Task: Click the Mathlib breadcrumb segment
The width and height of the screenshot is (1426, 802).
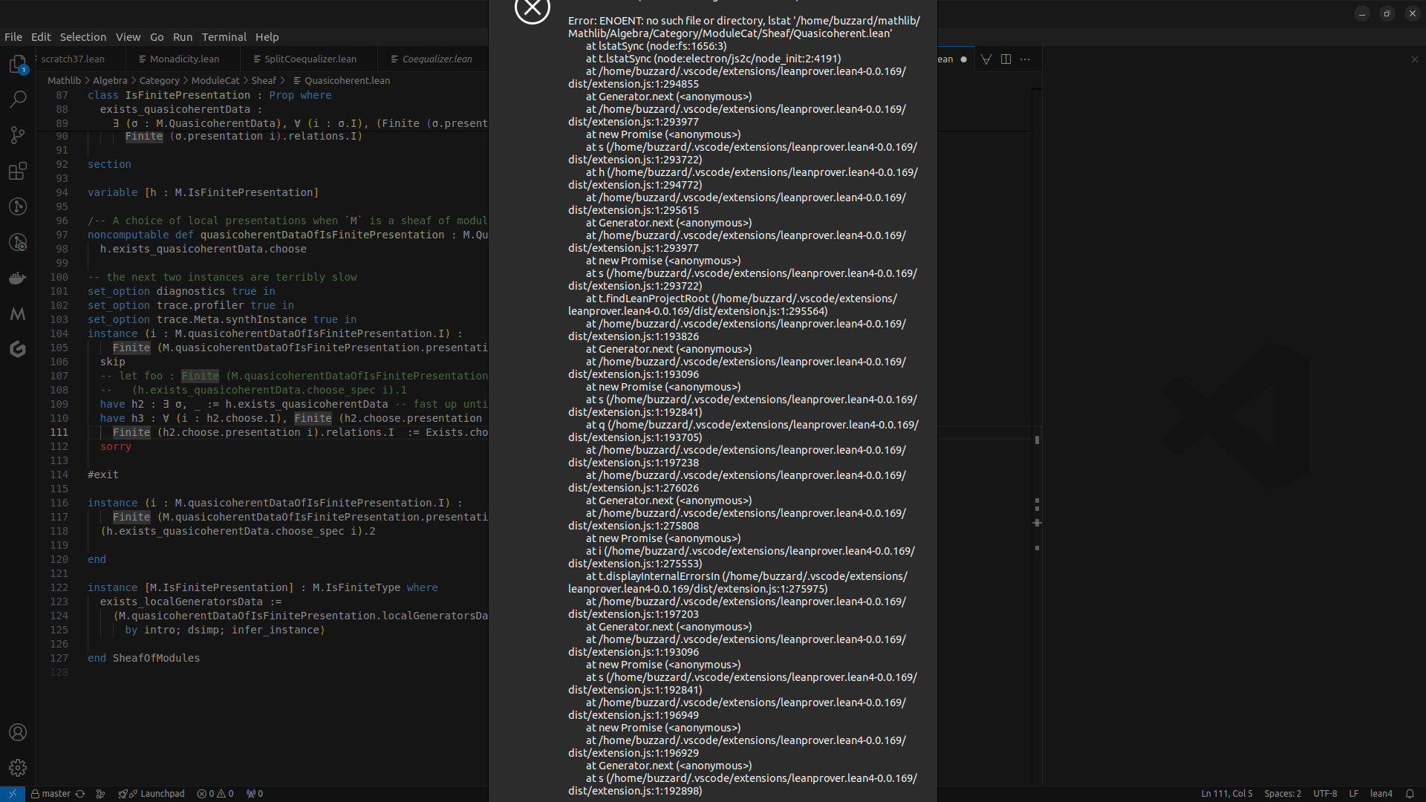Action: [x=64, y=81]
